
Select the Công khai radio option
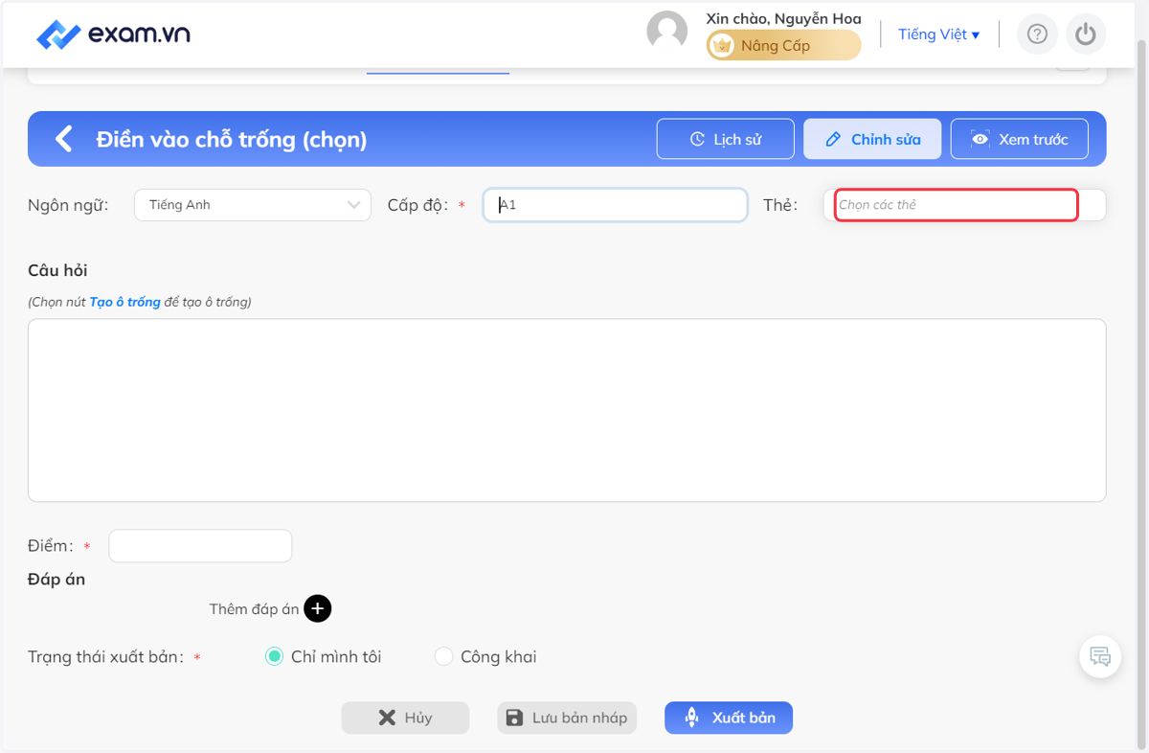click(443, 656)
